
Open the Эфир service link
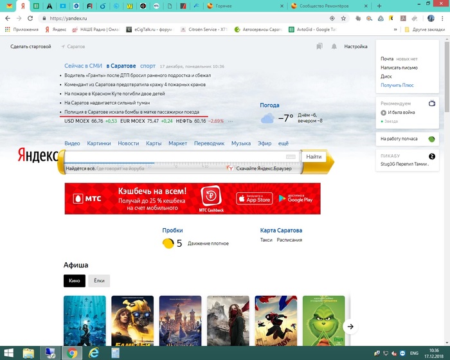(264, 143)
